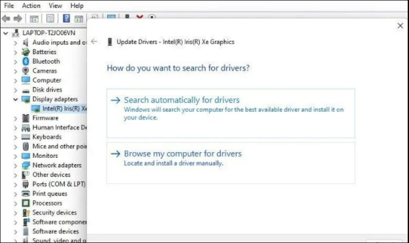The width and height of the screenshot is (409, 243).
Task: Click the 'Human Interface De' tree label
Action: pos(59,127)
